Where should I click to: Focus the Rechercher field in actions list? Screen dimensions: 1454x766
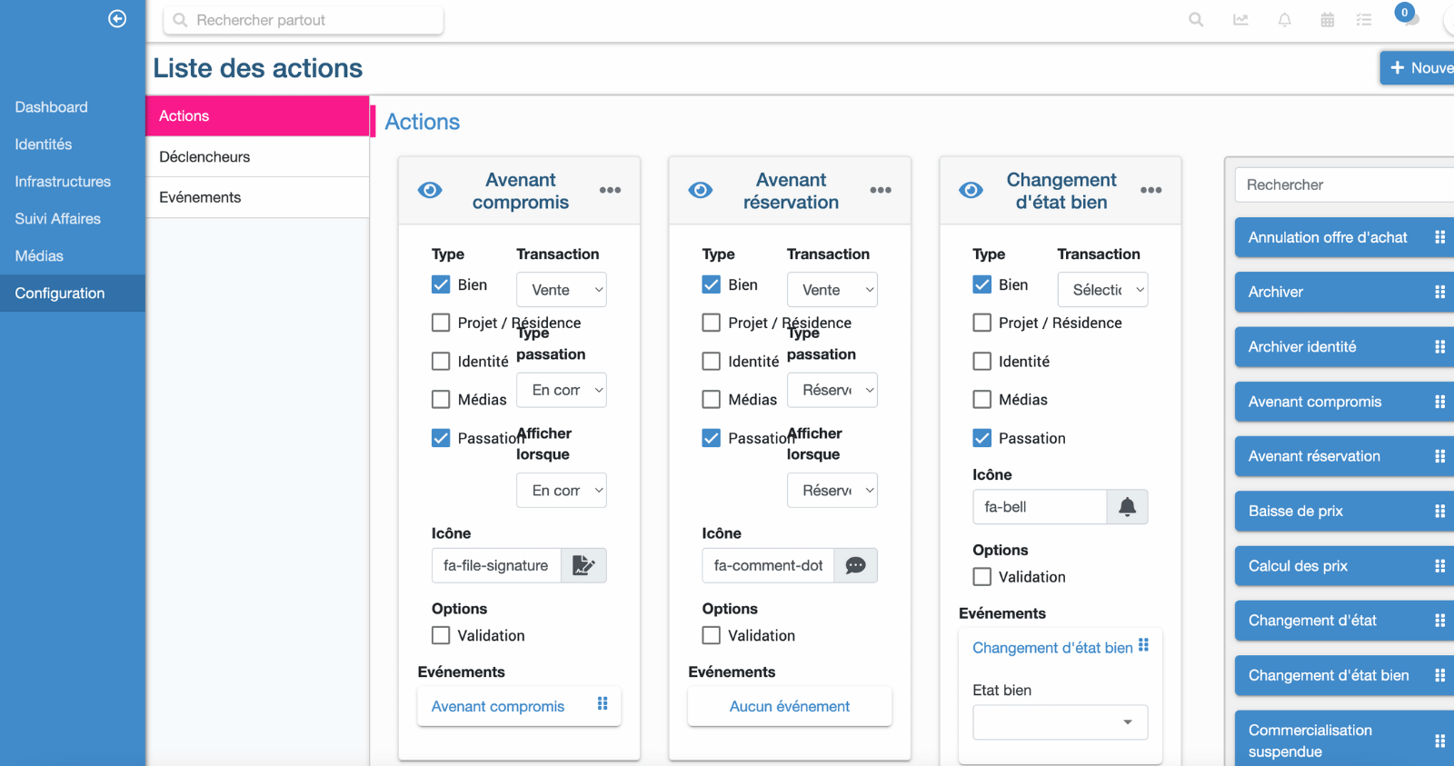[x=1345, y=184]
